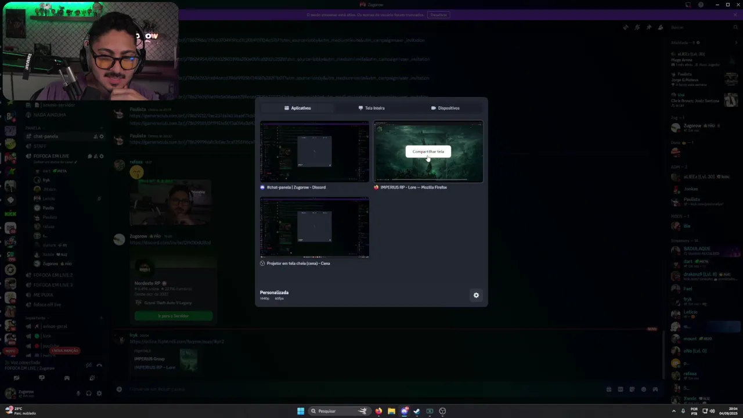This screenshot has height=418, width=743.
Task: Toggle member list icon in channel header
Action: click(661, 27)
